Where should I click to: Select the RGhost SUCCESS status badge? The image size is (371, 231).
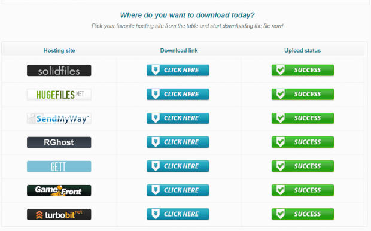coord(303,142)
